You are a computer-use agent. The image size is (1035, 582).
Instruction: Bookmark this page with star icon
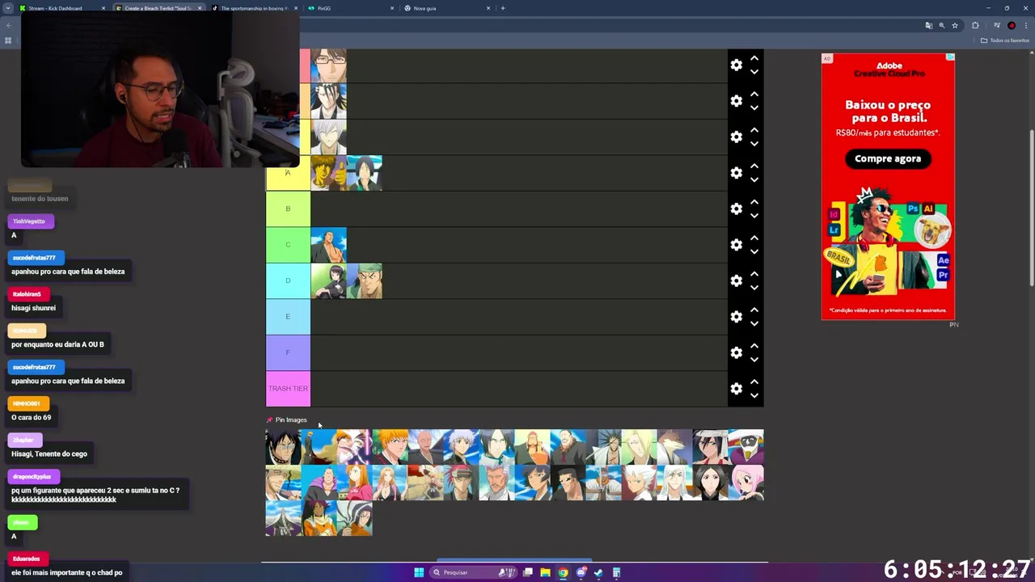point(955,25)
